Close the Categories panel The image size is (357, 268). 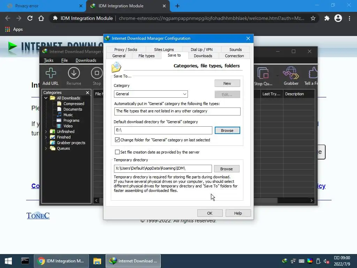coord(88,92)
